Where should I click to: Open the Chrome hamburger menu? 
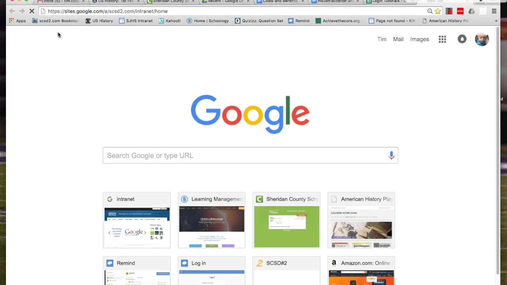[x=494, y=11]
